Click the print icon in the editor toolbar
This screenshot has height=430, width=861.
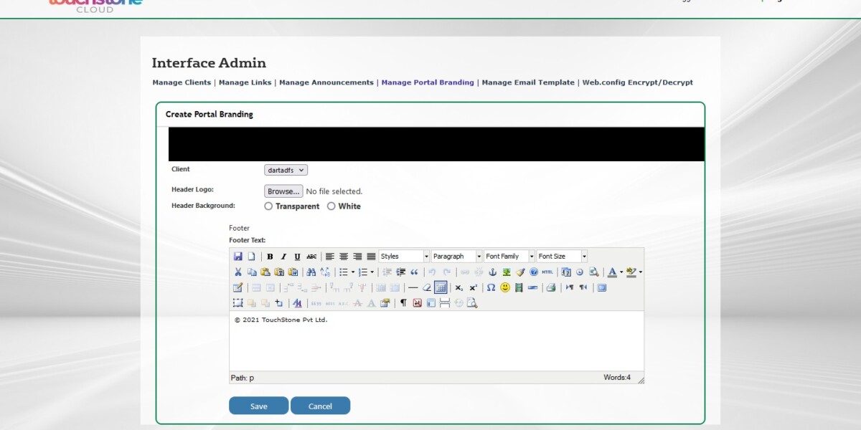point(550,288)
